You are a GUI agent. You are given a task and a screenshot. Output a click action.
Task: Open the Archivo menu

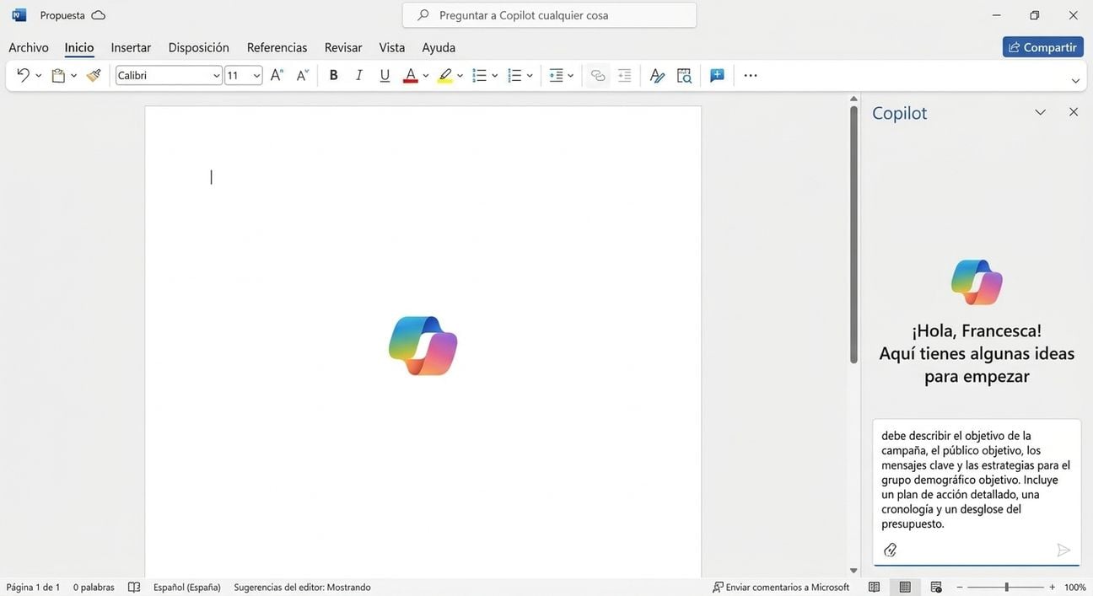click(x=29, y=47)
